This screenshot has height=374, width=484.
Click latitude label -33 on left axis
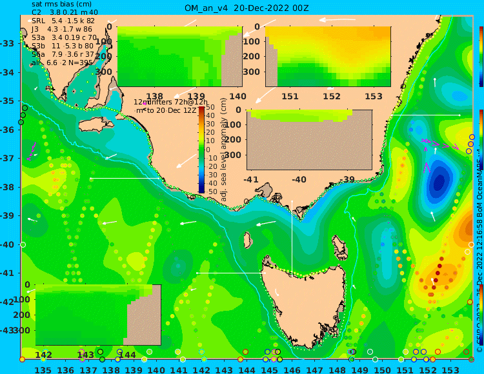coord(7,43)
